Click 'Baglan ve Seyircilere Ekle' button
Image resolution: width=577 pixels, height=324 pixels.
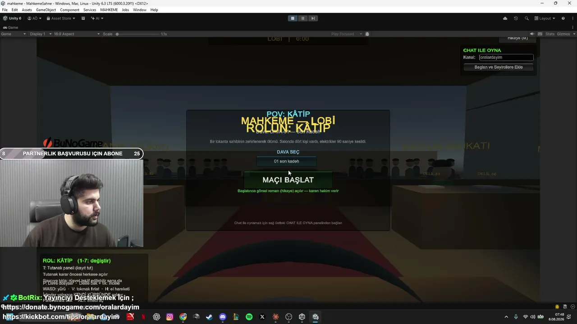[x=499, y=67]
